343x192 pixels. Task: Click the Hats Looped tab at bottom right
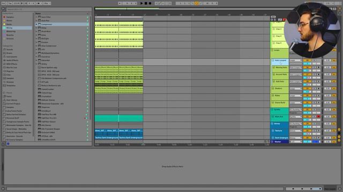330,189
